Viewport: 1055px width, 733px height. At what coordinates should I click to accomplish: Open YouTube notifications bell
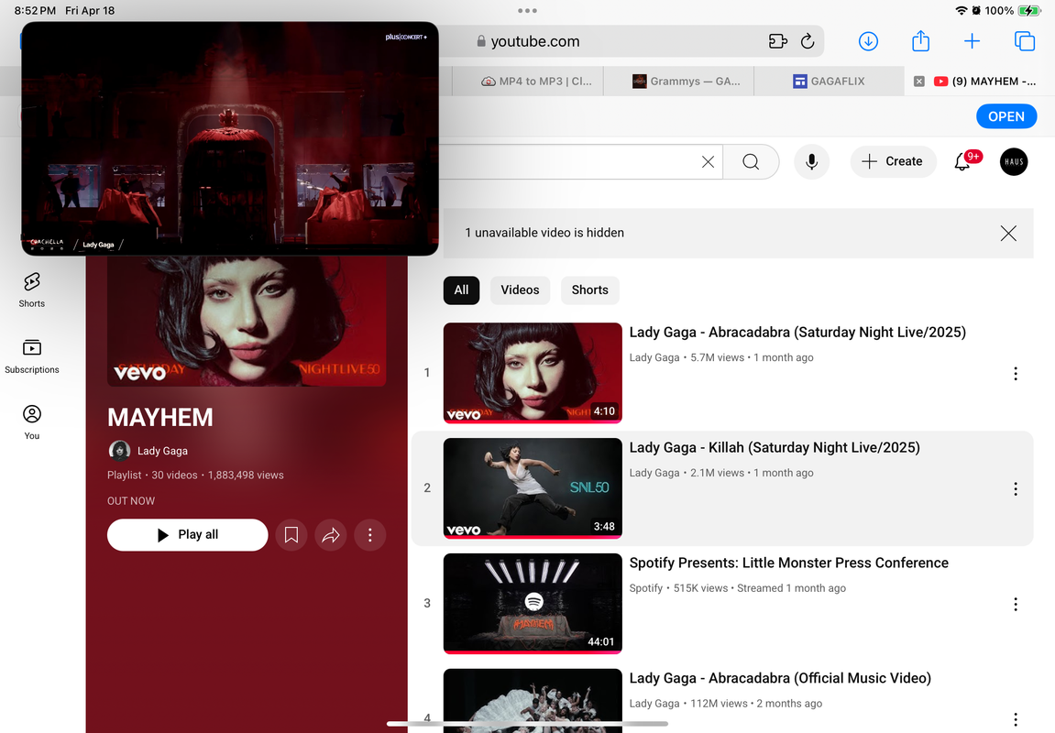(962, 162)
